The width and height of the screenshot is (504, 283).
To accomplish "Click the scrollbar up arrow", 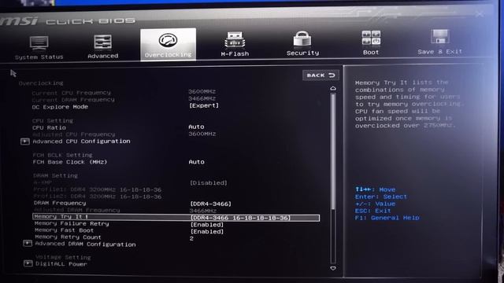I will point(333,88).
